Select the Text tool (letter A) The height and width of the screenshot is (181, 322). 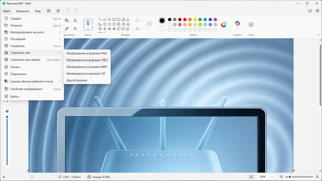75,21
